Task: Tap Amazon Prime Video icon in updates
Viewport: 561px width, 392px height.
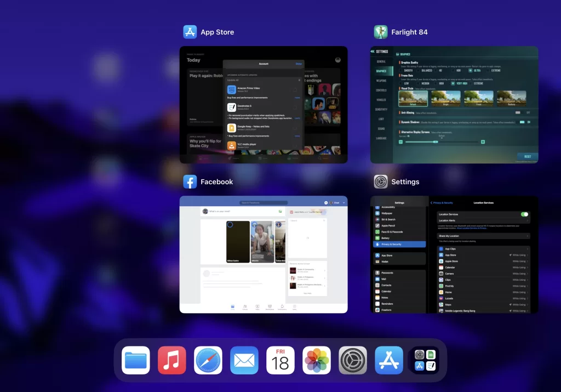Action: [232, 89]
